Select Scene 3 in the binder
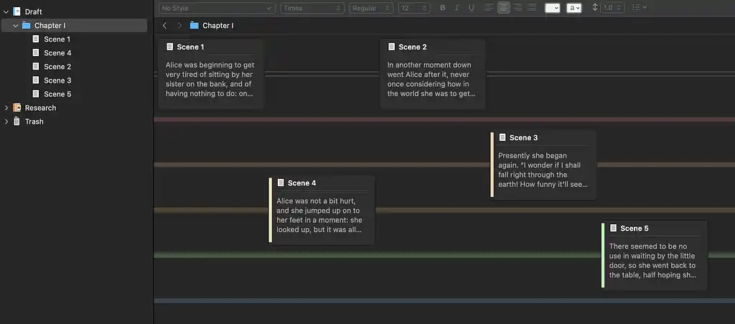735x324 pixels. pos(57,80)
